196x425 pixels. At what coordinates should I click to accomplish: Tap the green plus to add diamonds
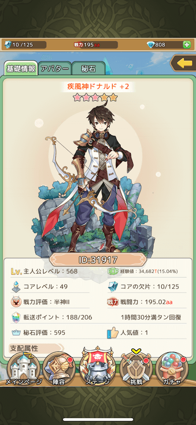(x=187, y=45)
